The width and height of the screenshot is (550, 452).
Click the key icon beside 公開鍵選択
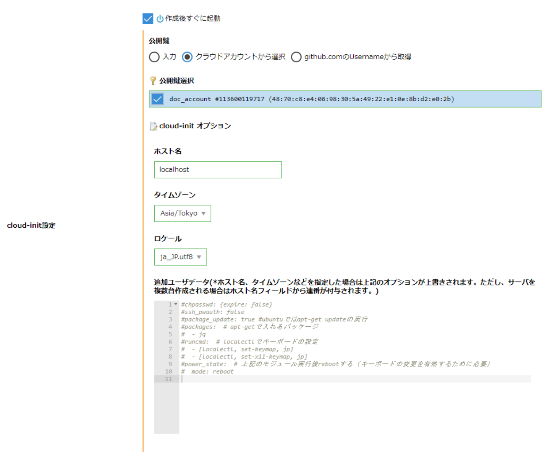tap(153, 81)
